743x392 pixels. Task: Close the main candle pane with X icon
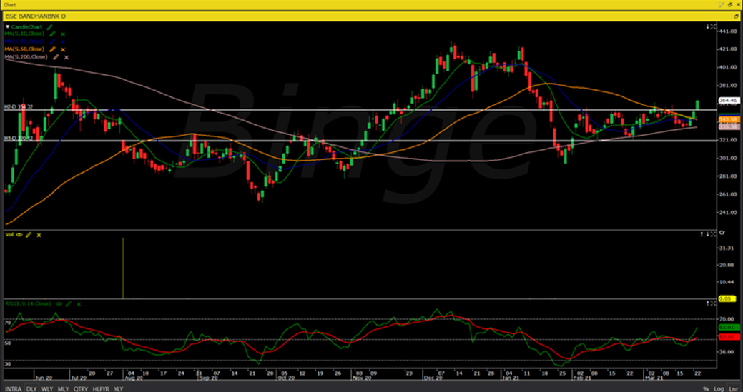coord(713,27)
